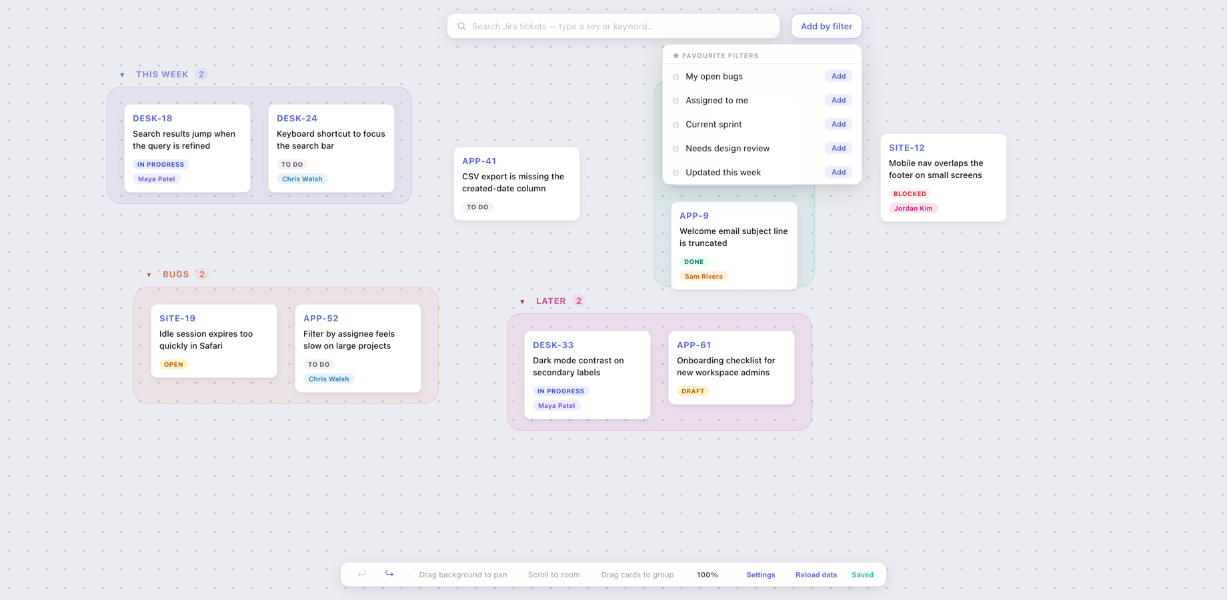This screenshot has height=600, width=1227.
Task: Click the search magnifier icon
Action: click(461, 27)
